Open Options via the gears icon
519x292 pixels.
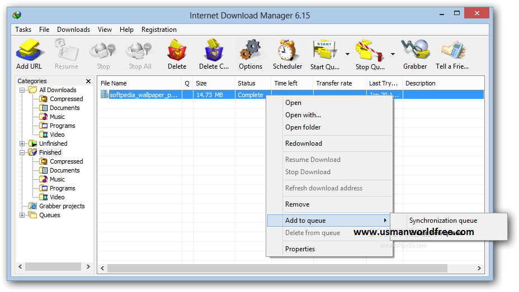251,50
